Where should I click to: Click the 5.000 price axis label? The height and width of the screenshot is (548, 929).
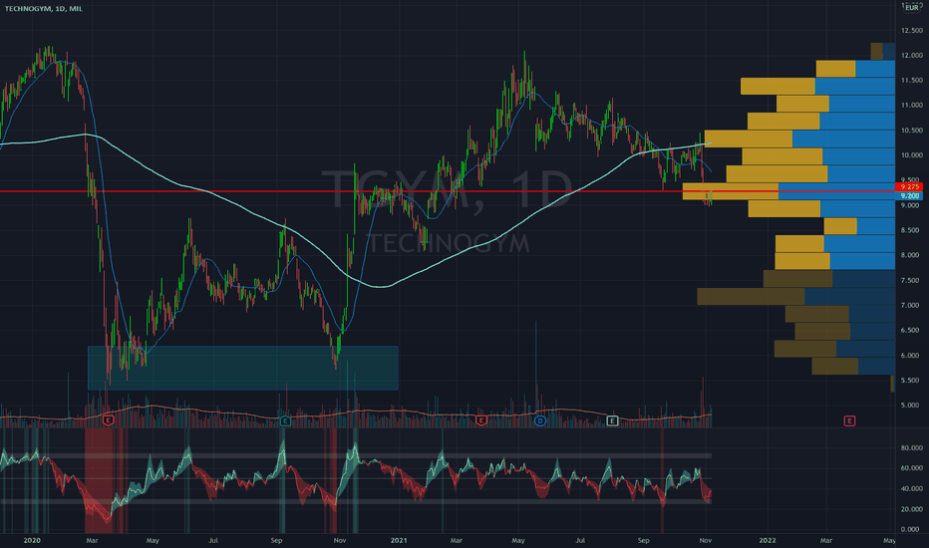(911, 406)
